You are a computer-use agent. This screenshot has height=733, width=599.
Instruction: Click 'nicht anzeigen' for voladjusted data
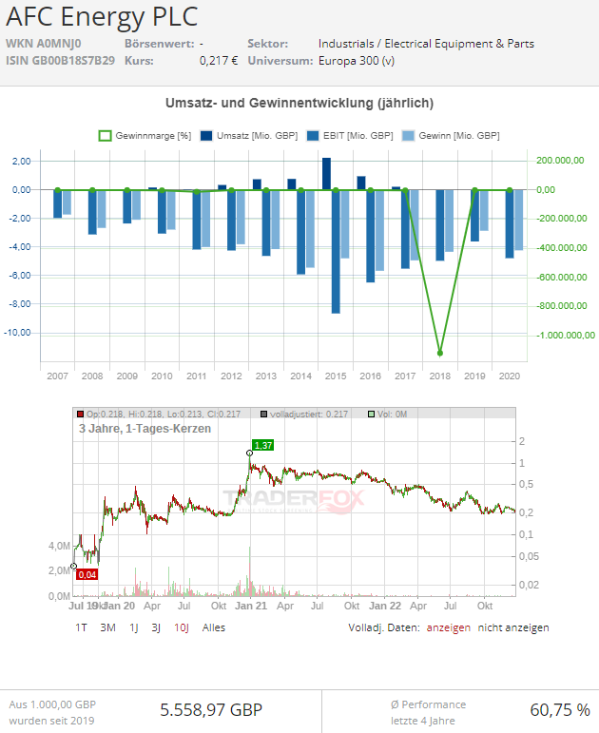coord(513,627)
